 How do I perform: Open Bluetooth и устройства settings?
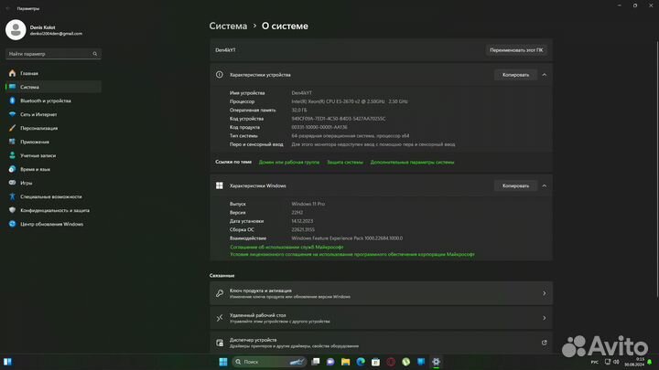46,100
